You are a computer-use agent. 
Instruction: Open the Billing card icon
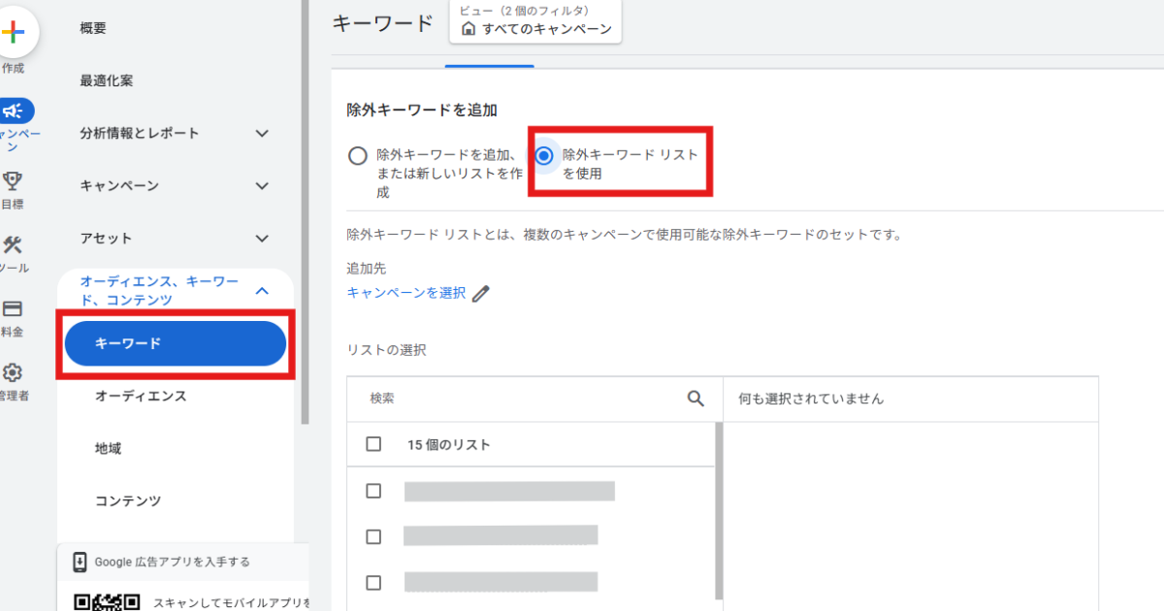(x=13, y=308)
